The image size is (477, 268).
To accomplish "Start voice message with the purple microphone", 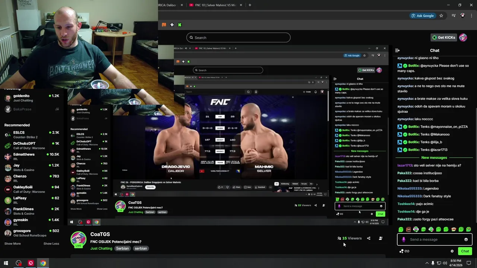I will coord(404,239).
